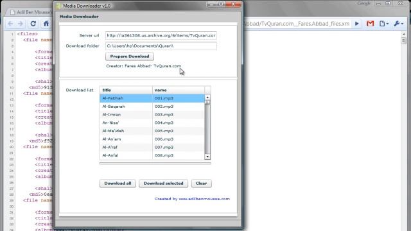The height and width of the screenshot is (231, 411).
Task: Click the download list scroll down arrow
Action: [x=207, y=157]
